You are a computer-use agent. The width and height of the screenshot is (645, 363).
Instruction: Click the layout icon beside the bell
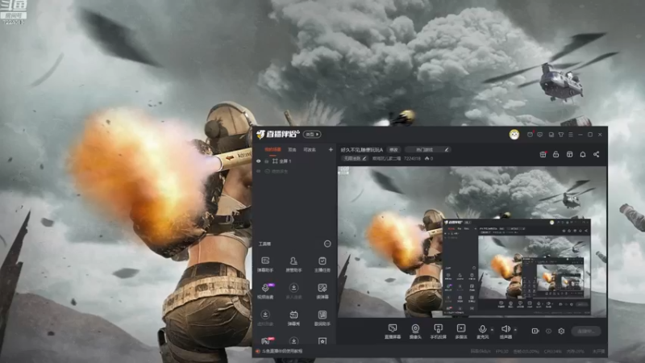point(569,154)
